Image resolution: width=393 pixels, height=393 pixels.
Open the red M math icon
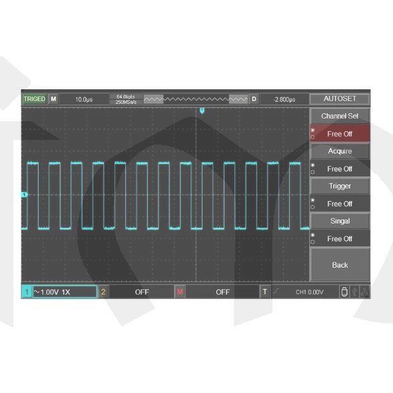coord(180,292)
